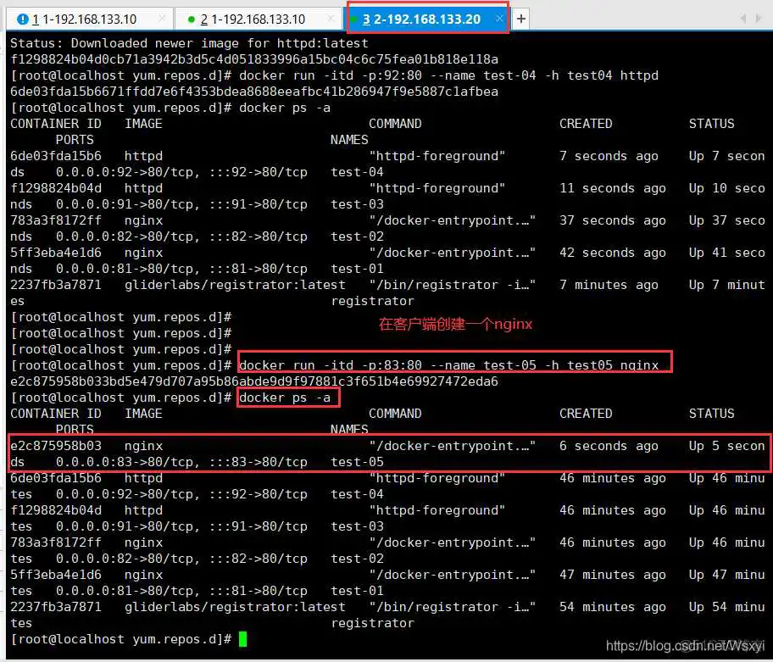Click the highlighted docker ps -a command
This screenshot has width=773, height=662.
pos(288,398)
